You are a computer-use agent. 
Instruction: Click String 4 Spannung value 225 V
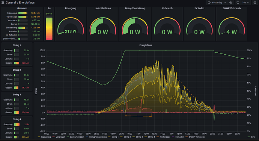pos(27,125)
